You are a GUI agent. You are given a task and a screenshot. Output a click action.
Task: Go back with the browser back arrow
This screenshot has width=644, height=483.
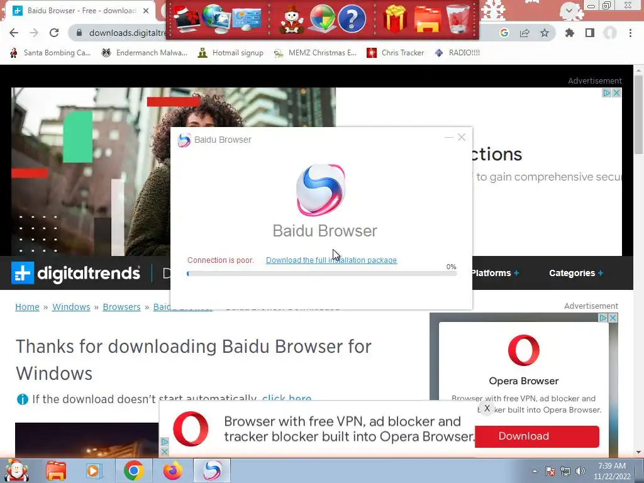pyautogui.click(x=14, y=33)
